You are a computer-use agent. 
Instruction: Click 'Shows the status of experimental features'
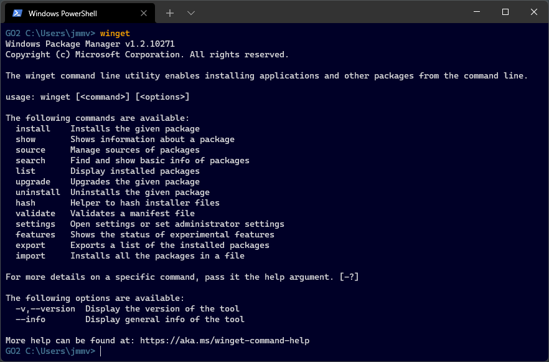click(x=172, y=234)
